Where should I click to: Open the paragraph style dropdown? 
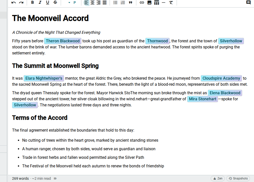pyautogui.click(x=72, y=3)
